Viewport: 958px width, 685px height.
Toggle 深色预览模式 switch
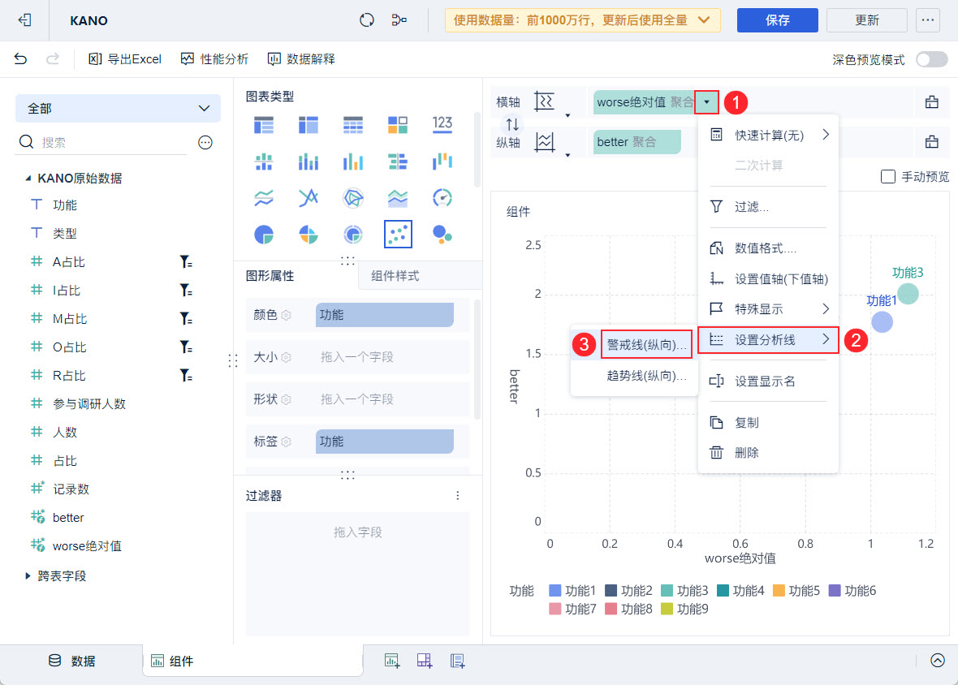(x=931, y=59)
